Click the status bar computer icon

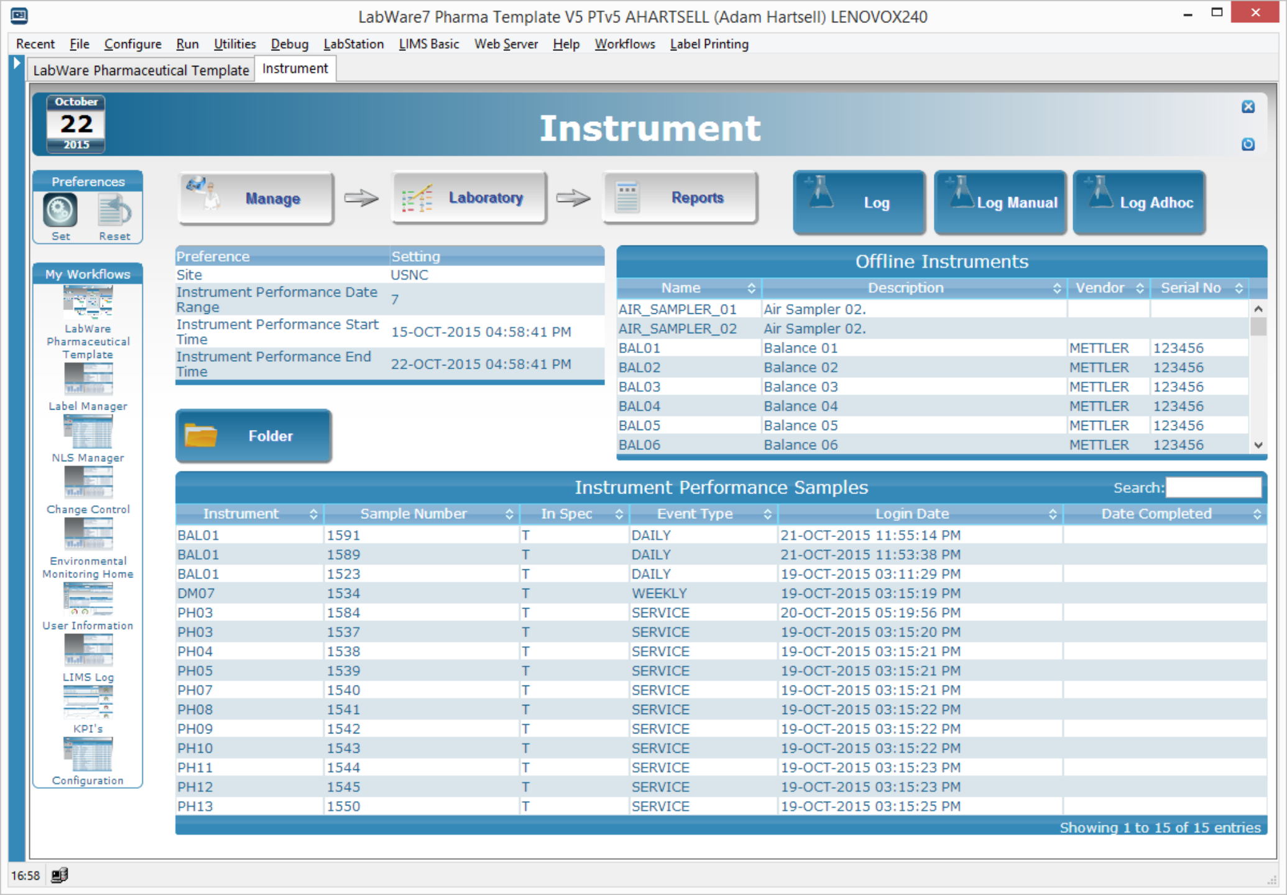point(60,875)
